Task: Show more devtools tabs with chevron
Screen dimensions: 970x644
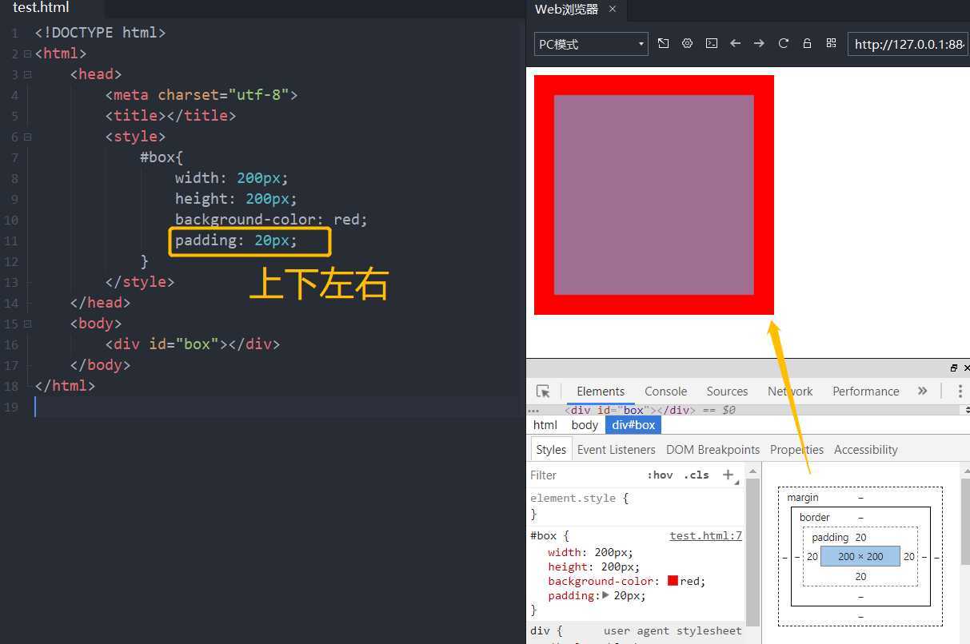Action: point(922,391)
